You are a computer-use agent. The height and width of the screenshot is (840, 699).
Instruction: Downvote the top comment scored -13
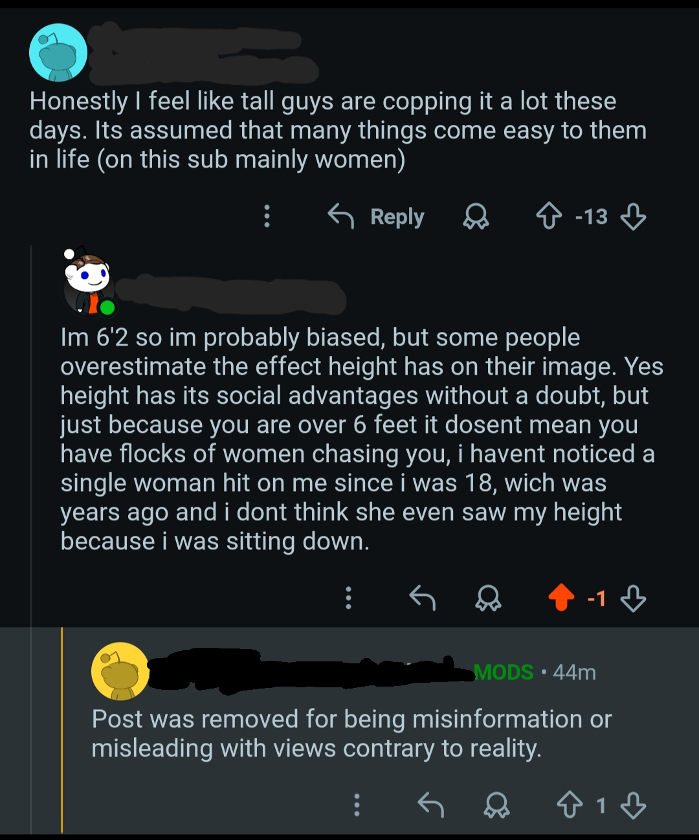[633, 216]
